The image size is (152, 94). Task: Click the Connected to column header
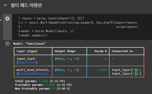click(122, 51)
